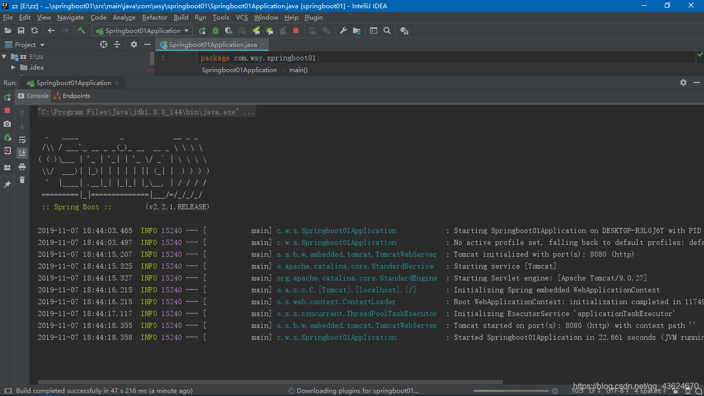Click the Save All disk icon

coord(21,31)
